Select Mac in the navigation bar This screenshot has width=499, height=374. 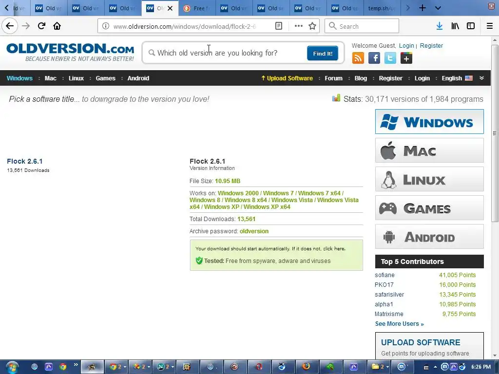point(50,78)
